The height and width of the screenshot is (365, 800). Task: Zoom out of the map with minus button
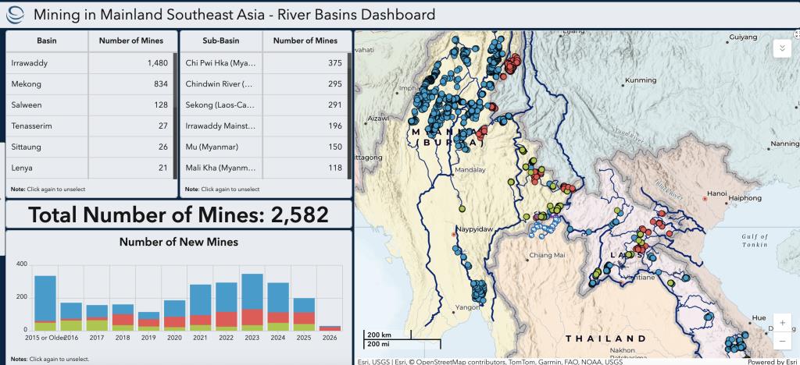(x=783, y=340)
